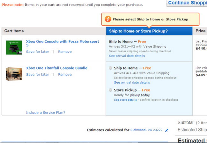Remove the Forza console from cart
This screenshot has width=207, height=143.
coord(65,52)
